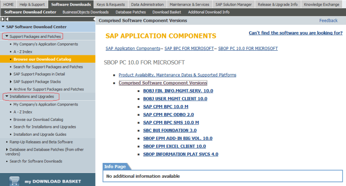Select Download Basket in the sub-navigation bar
Image resolution: width=346 pixels, height=186 pixels.
click(166, 12)
